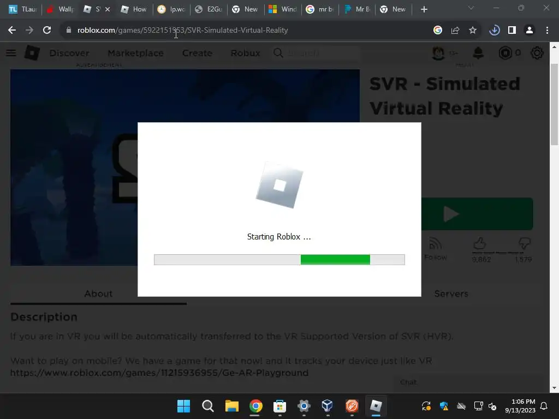Switch to the mr b Google tab
Viewport: 559px width, 419px height.
coord(320,9)
